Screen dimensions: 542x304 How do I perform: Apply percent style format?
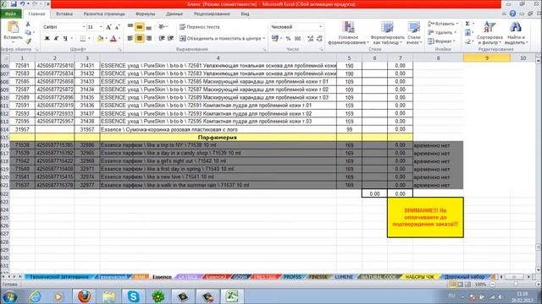click(x=288, y=38)
